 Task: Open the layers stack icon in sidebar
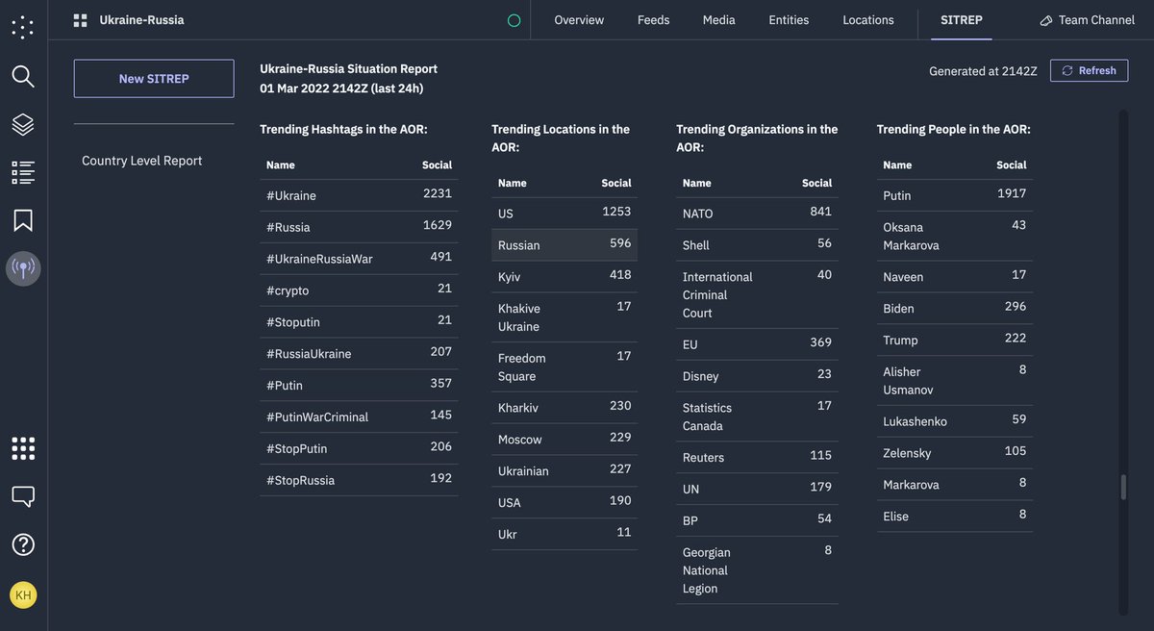[x=23, y=124]
